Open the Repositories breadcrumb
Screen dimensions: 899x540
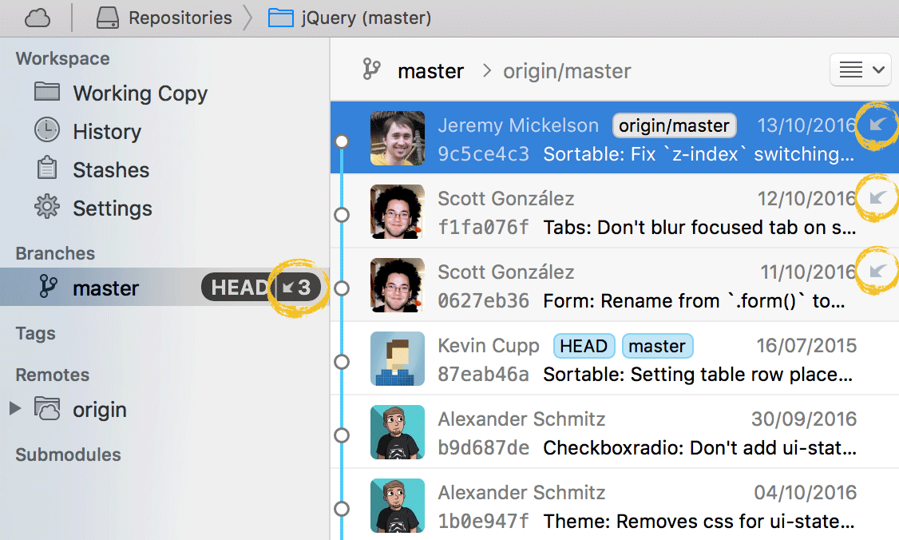164,18
